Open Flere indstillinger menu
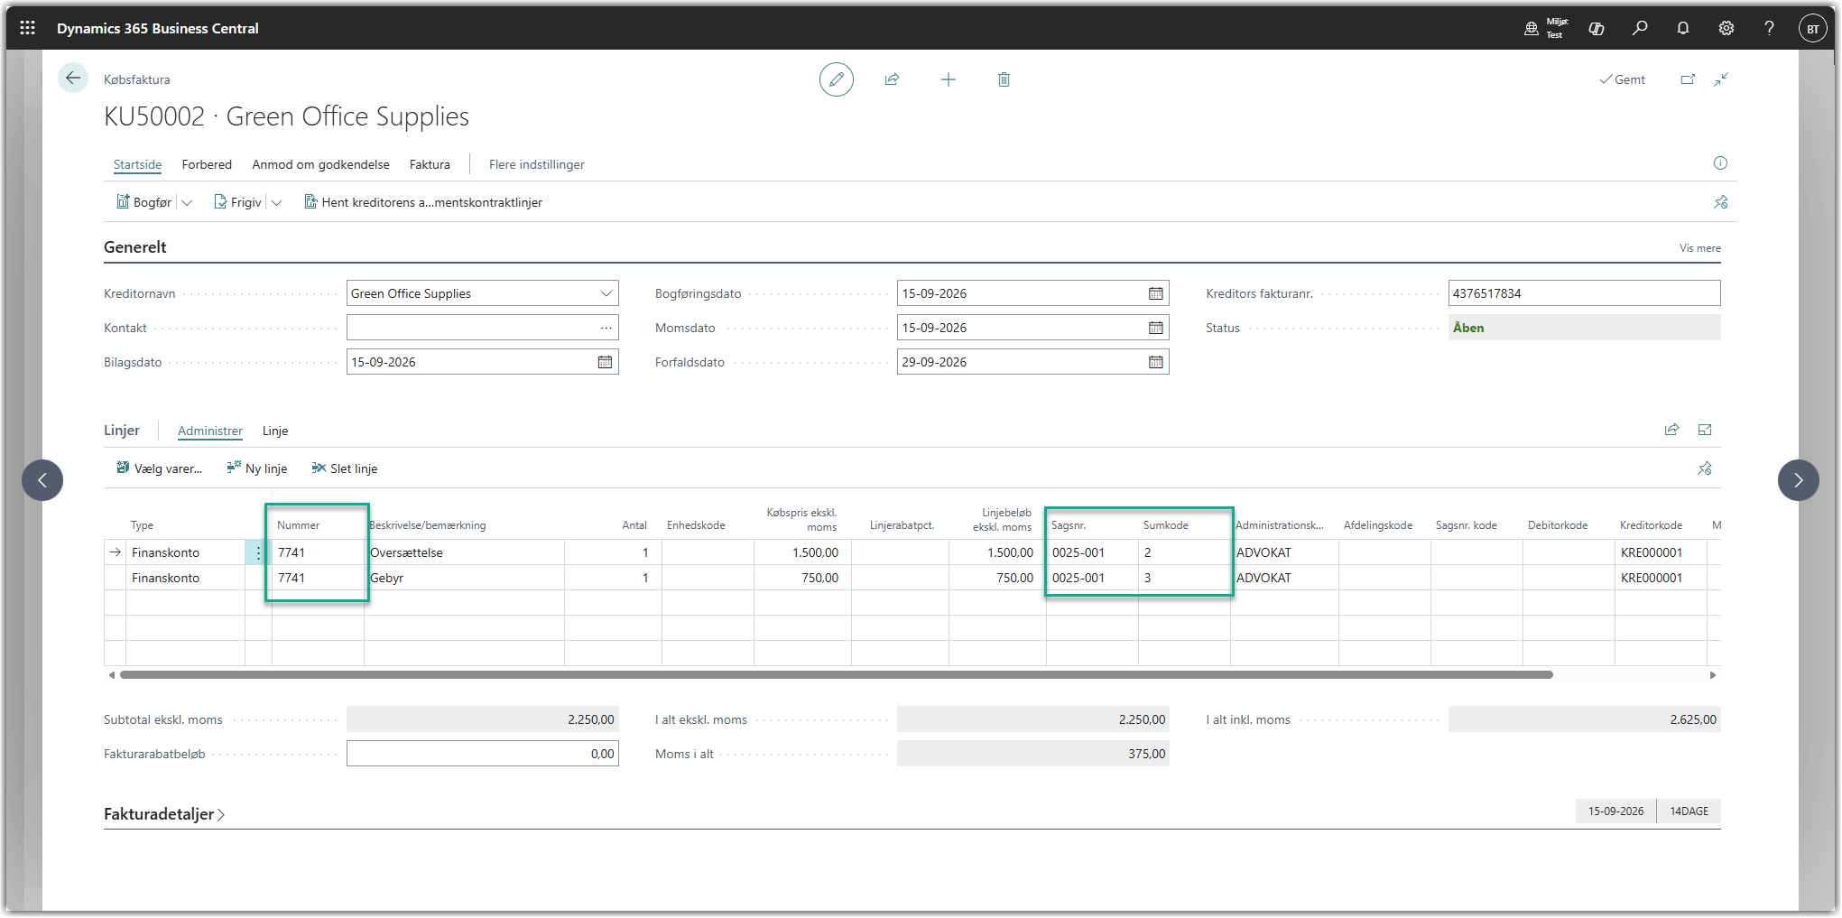 click(537, 164)
